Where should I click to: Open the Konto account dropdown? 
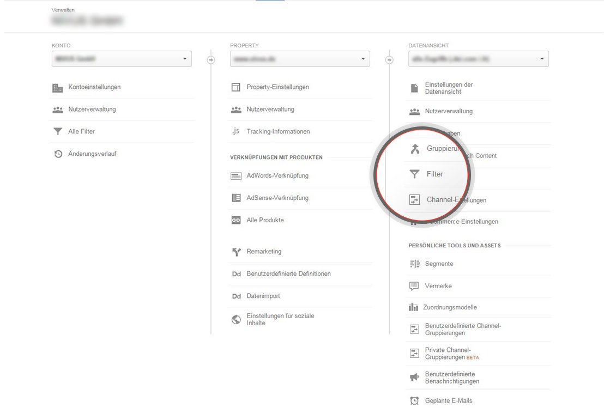122,59
